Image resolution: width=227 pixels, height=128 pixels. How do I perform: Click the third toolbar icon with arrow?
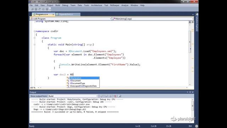(39, 9)
